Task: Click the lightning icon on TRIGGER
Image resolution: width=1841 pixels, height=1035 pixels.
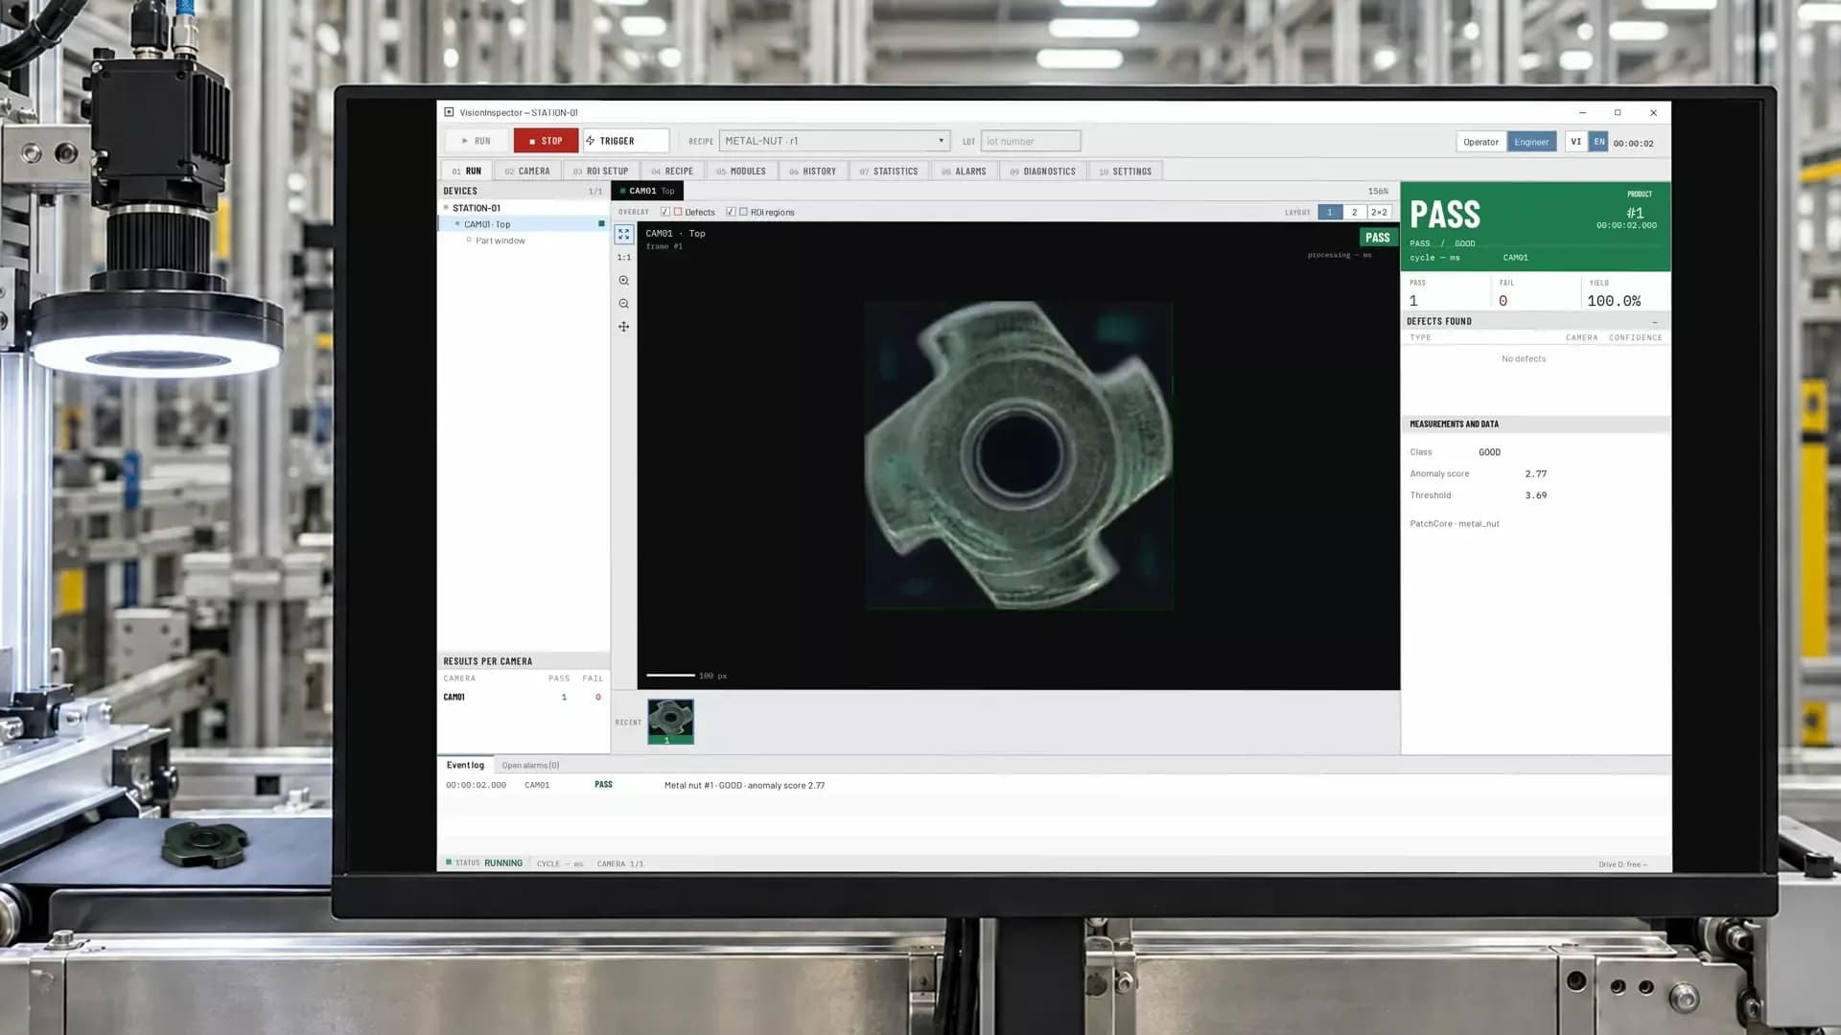Action: click(x=591, y=141)
